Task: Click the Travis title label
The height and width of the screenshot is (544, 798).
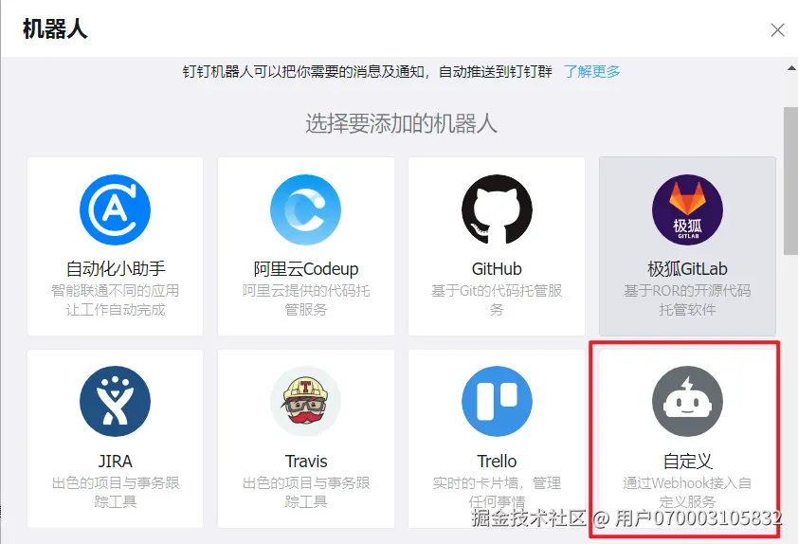Action: [306, 461]
